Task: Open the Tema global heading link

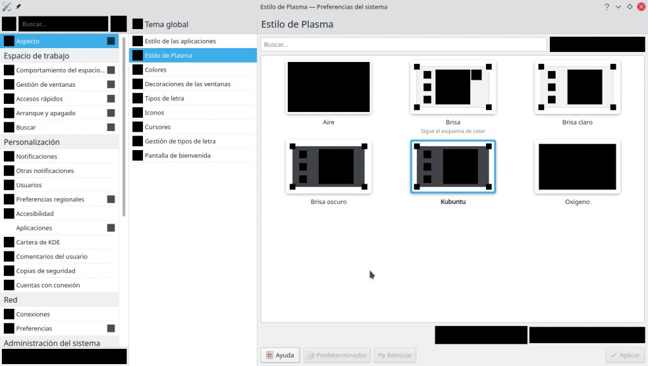Action: [166, 25]
